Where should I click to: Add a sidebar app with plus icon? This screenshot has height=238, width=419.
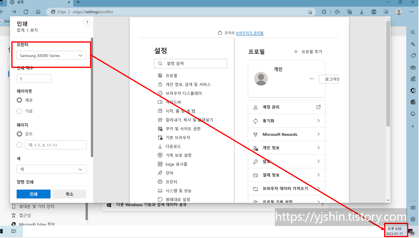tap(413, 126)
